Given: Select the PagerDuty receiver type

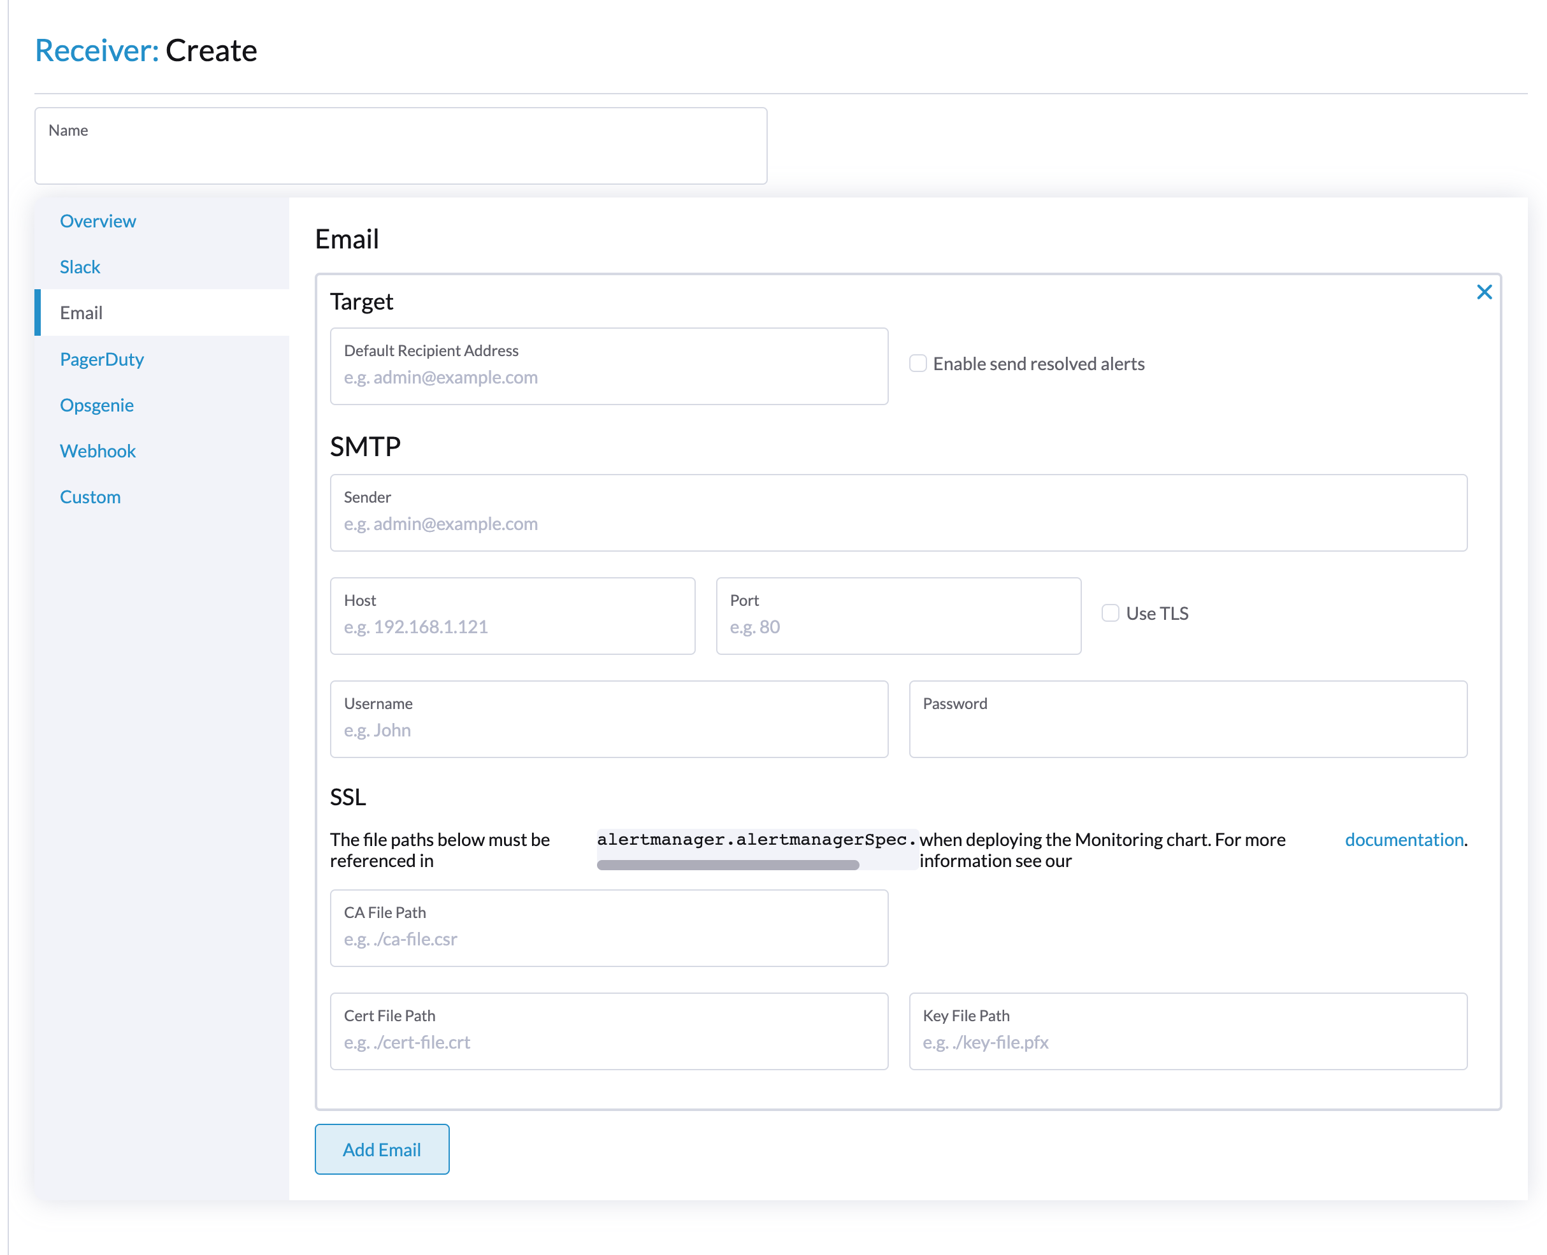Looking at the screenshot, I should pyautogui.click(x=102, y=359).
